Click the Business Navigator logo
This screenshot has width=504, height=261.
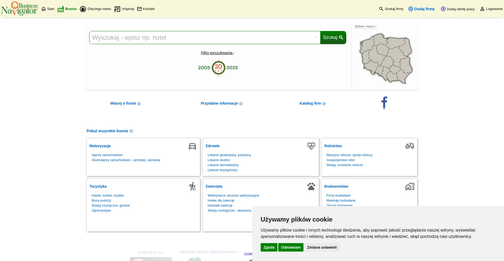(x=20, y=9)
